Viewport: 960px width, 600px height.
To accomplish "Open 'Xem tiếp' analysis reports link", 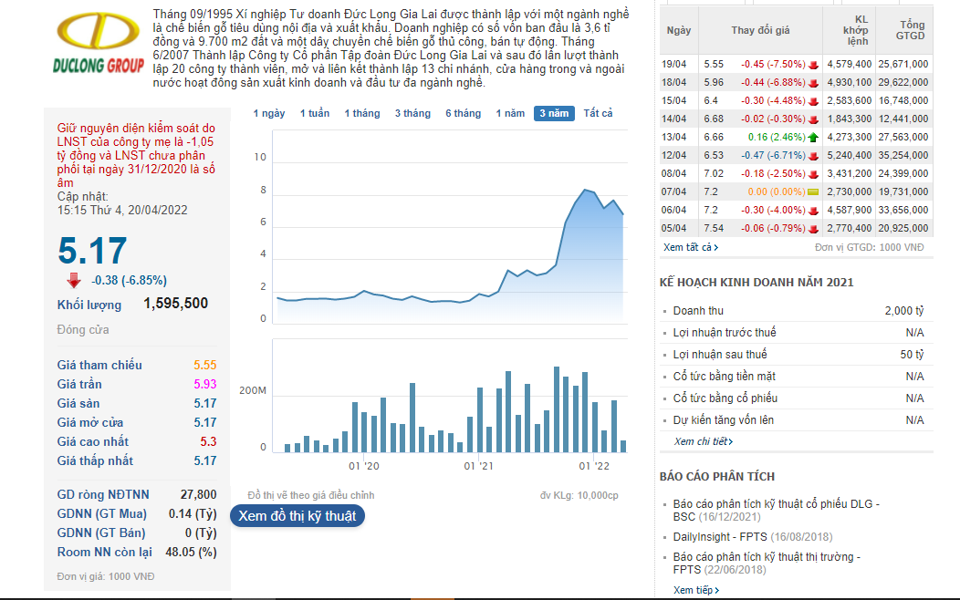I will pyautogui.click(x=696, y=590).
